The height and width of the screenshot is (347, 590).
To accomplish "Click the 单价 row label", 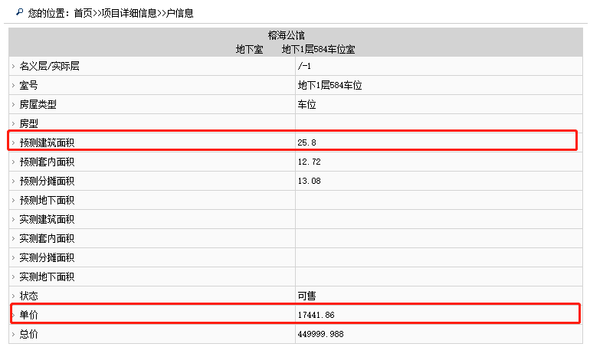I will click(28, 315).
